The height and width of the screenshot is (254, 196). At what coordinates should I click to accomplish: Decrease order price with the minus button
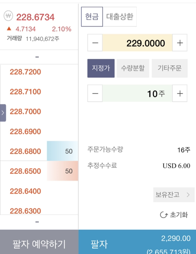95,43
